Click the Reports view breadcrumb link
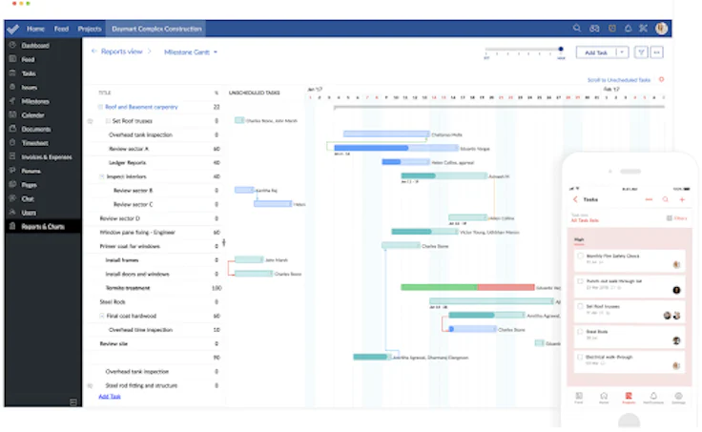Image resolution: width=702 pixels, height=432 pixels. 121,51
